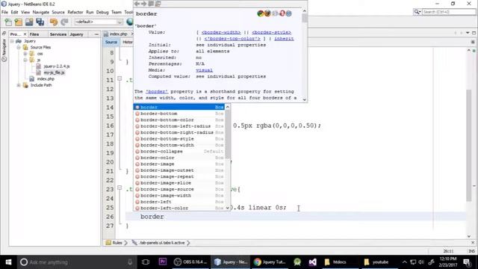Click the split editor plus icon
Viewport: 478px width, 269px height.
click(473, 42)
